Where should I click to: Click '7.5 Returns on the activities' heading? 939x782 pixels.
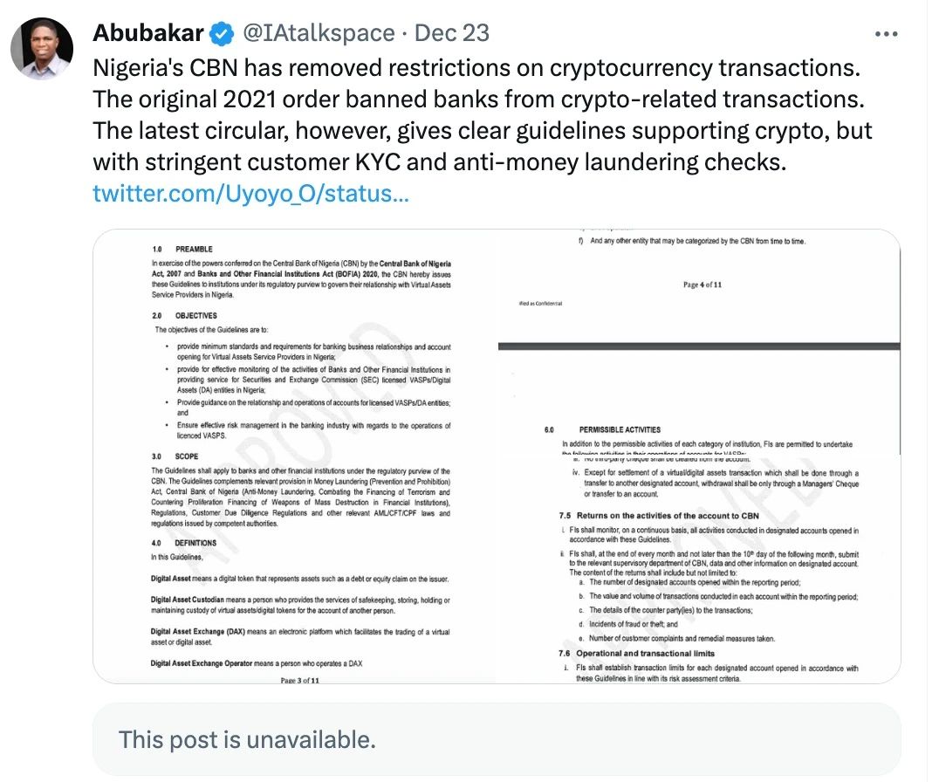coord(659,516)
